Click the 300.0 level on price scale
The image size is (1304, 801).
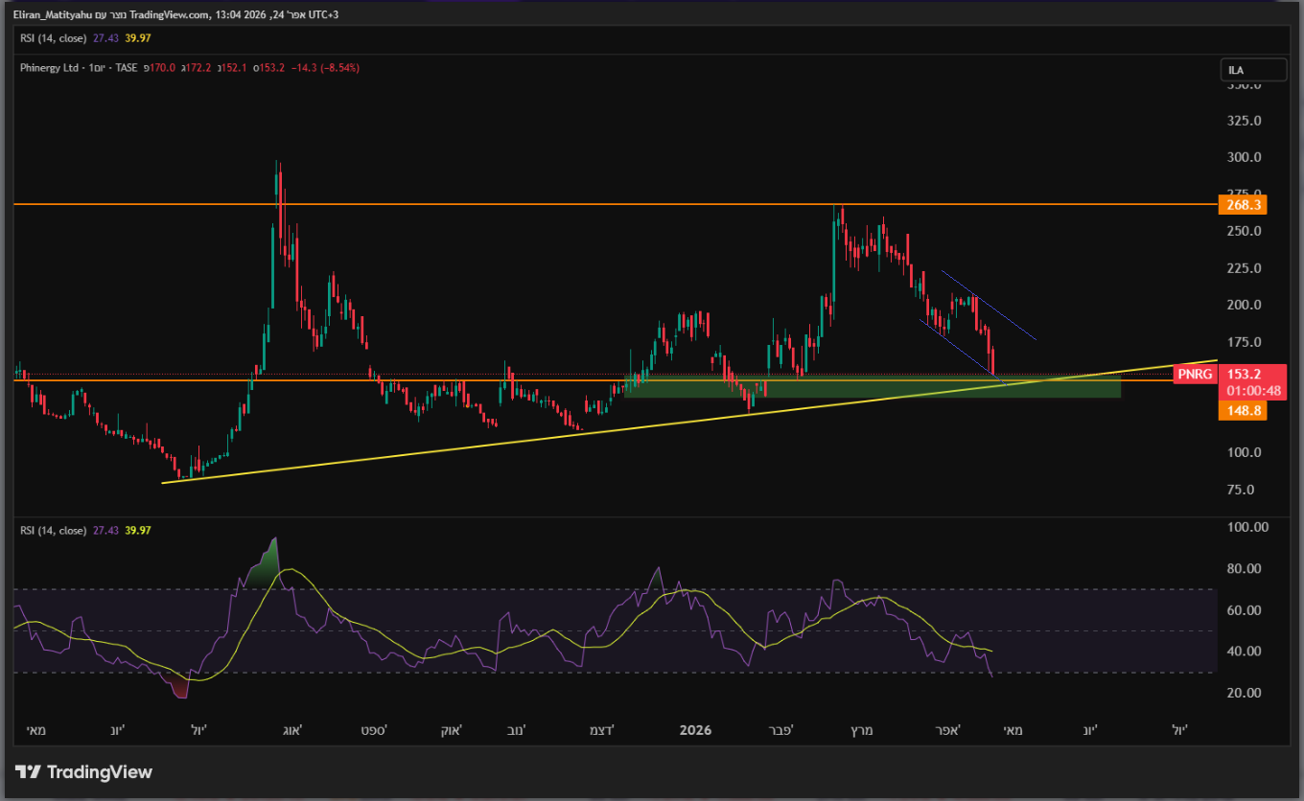pos(1243,157)
